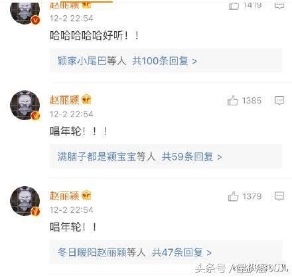Open reply bubble on the top comment
The image size is (292, 277).
tap(279, 5)
